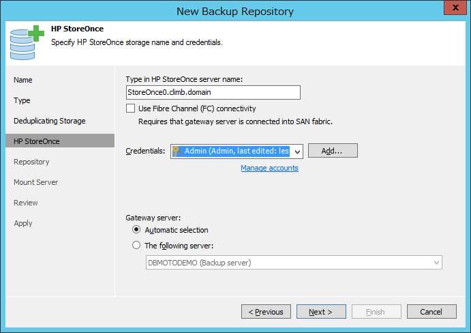The width and height of the screenshot is (471, 333).
Task: Click the Finish button
Action: [376, 312]
